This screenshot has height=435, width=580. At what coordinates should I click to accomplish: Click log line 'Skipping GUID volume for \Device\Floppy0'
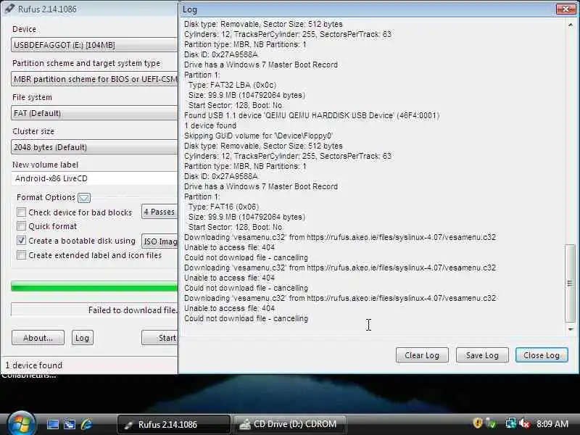258,136
